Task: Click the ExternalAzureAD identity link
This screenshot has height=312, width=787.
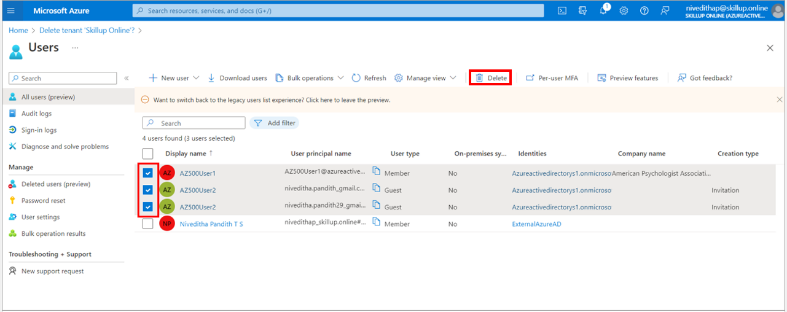Action: coord(536,224)
